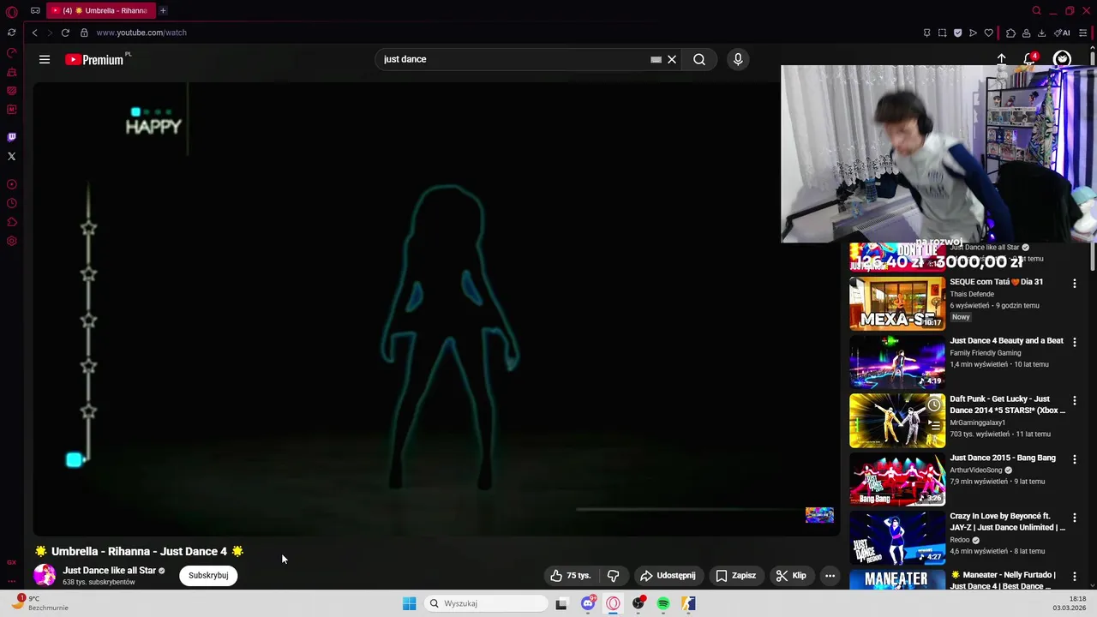
Task: Like the video with 75 tys. button
Action: 571,575
